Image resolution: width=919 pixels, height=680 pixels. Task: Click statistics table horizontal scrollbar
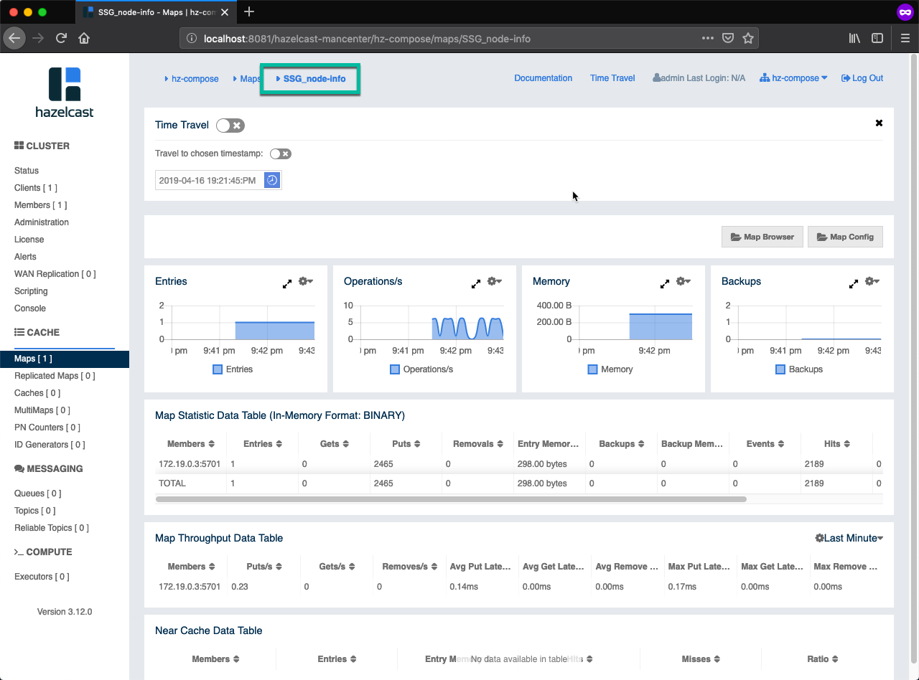point(451,499)
